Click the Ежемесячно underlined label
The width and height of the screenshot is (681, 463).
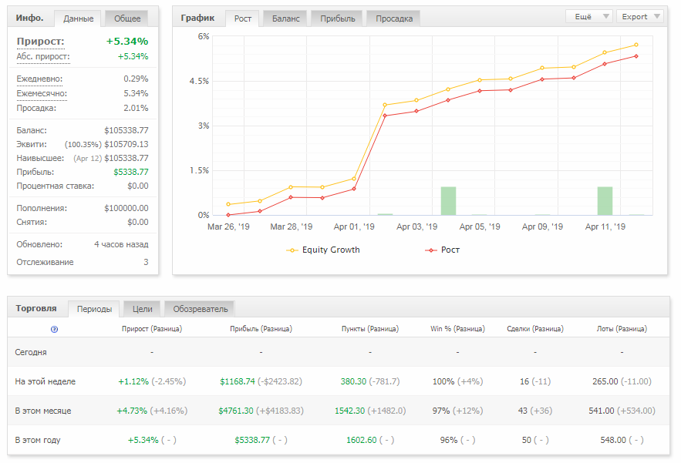42,94
